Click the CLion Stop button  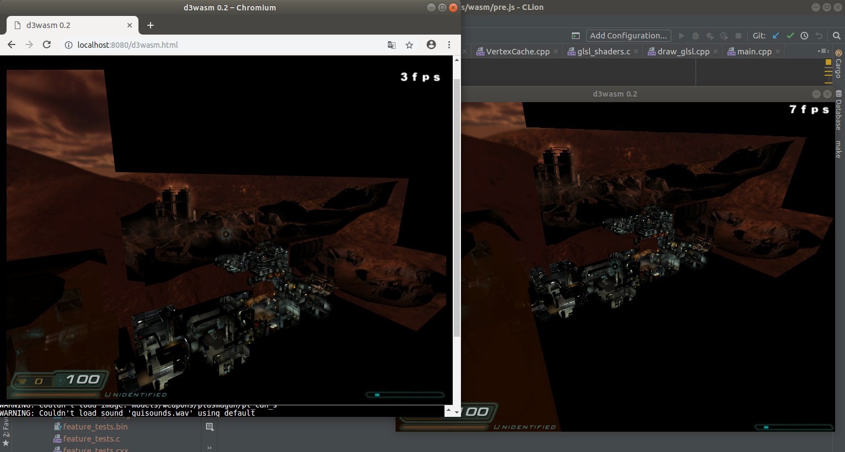coord(738,36)
